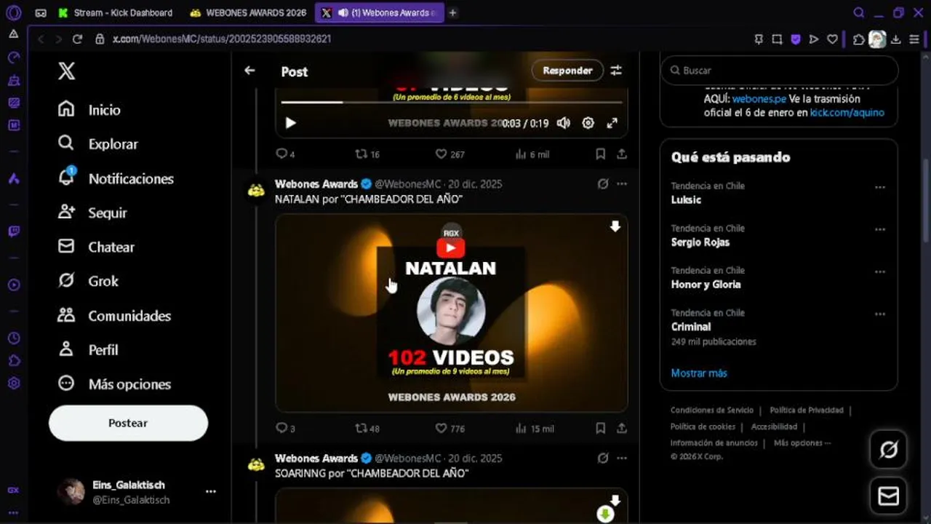The height and width of the screenshot is (524, 931).
Task: Mute the video sound
Action: (x=564, y=123)
